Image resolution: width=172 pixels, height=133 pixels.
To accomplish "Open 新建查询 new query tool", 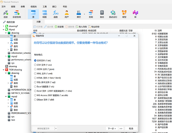I will (17, 14).
